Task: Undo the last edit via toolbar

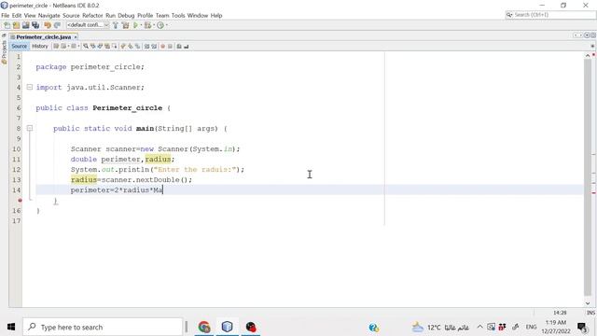Action: pyautogui.click(x=48, y=25)
